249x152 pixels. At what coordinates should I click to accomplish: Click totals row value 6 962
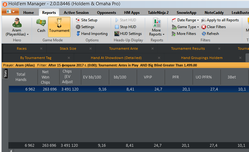point(29,145)
